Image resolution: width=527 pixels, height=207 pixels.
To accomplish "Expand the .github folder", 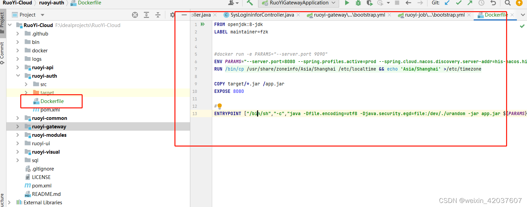I will click(x=18, y=34).
